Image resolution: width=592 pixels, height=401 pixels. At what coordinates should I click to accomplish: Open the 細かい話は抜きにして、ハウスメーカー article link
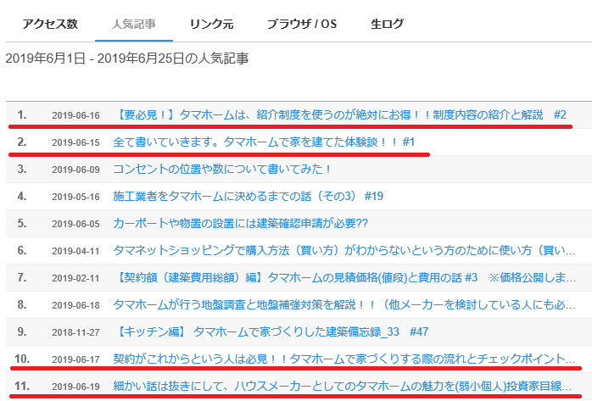pyautogui.click(x=343, y=387)
